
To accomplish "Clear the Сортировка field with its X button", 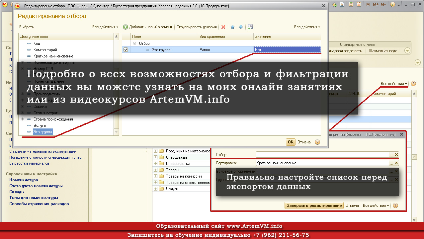I will 396,163.
